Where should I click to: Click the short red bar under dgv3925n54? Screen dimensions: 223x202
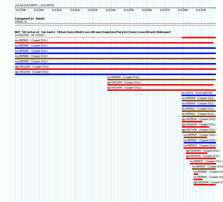click(x=192, y=122)
